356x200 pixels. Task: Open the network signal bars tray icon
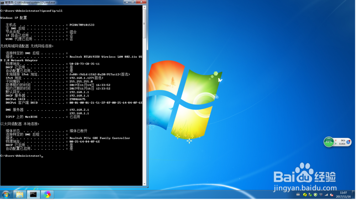coord(326,195)
